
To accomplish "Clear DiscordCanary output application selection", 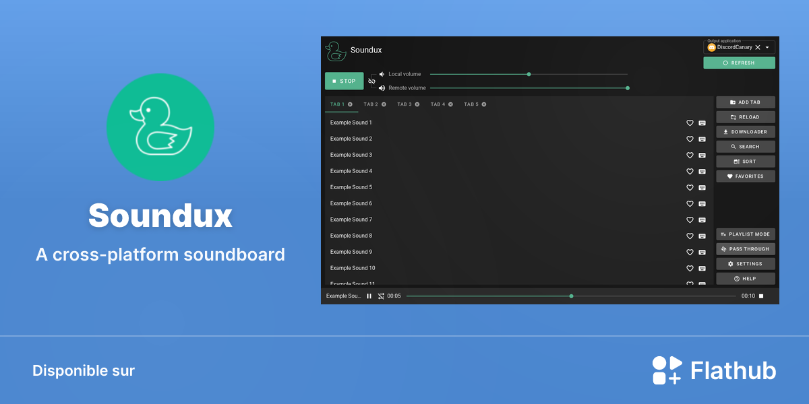I will (x=758, y=48).
